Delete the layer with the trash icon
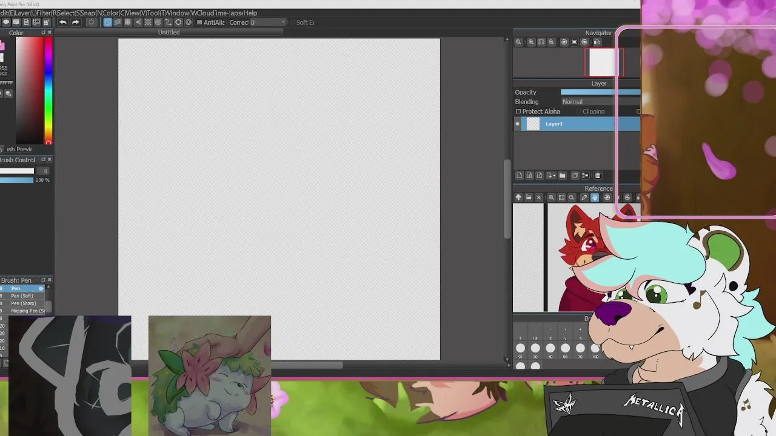 [x=598, y=176]
